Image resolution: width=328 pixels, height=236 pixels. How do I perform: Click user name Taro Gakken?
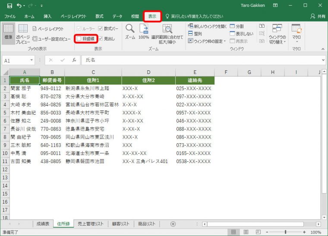(x=253, y=6)
